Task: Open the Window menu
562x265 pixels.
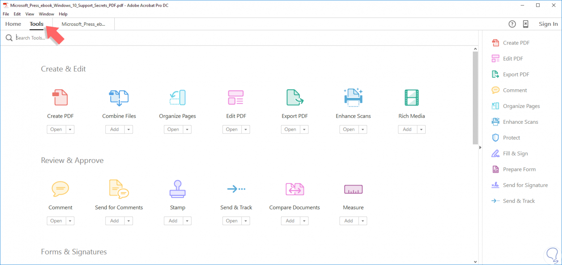Action: [x=46, y=14]
